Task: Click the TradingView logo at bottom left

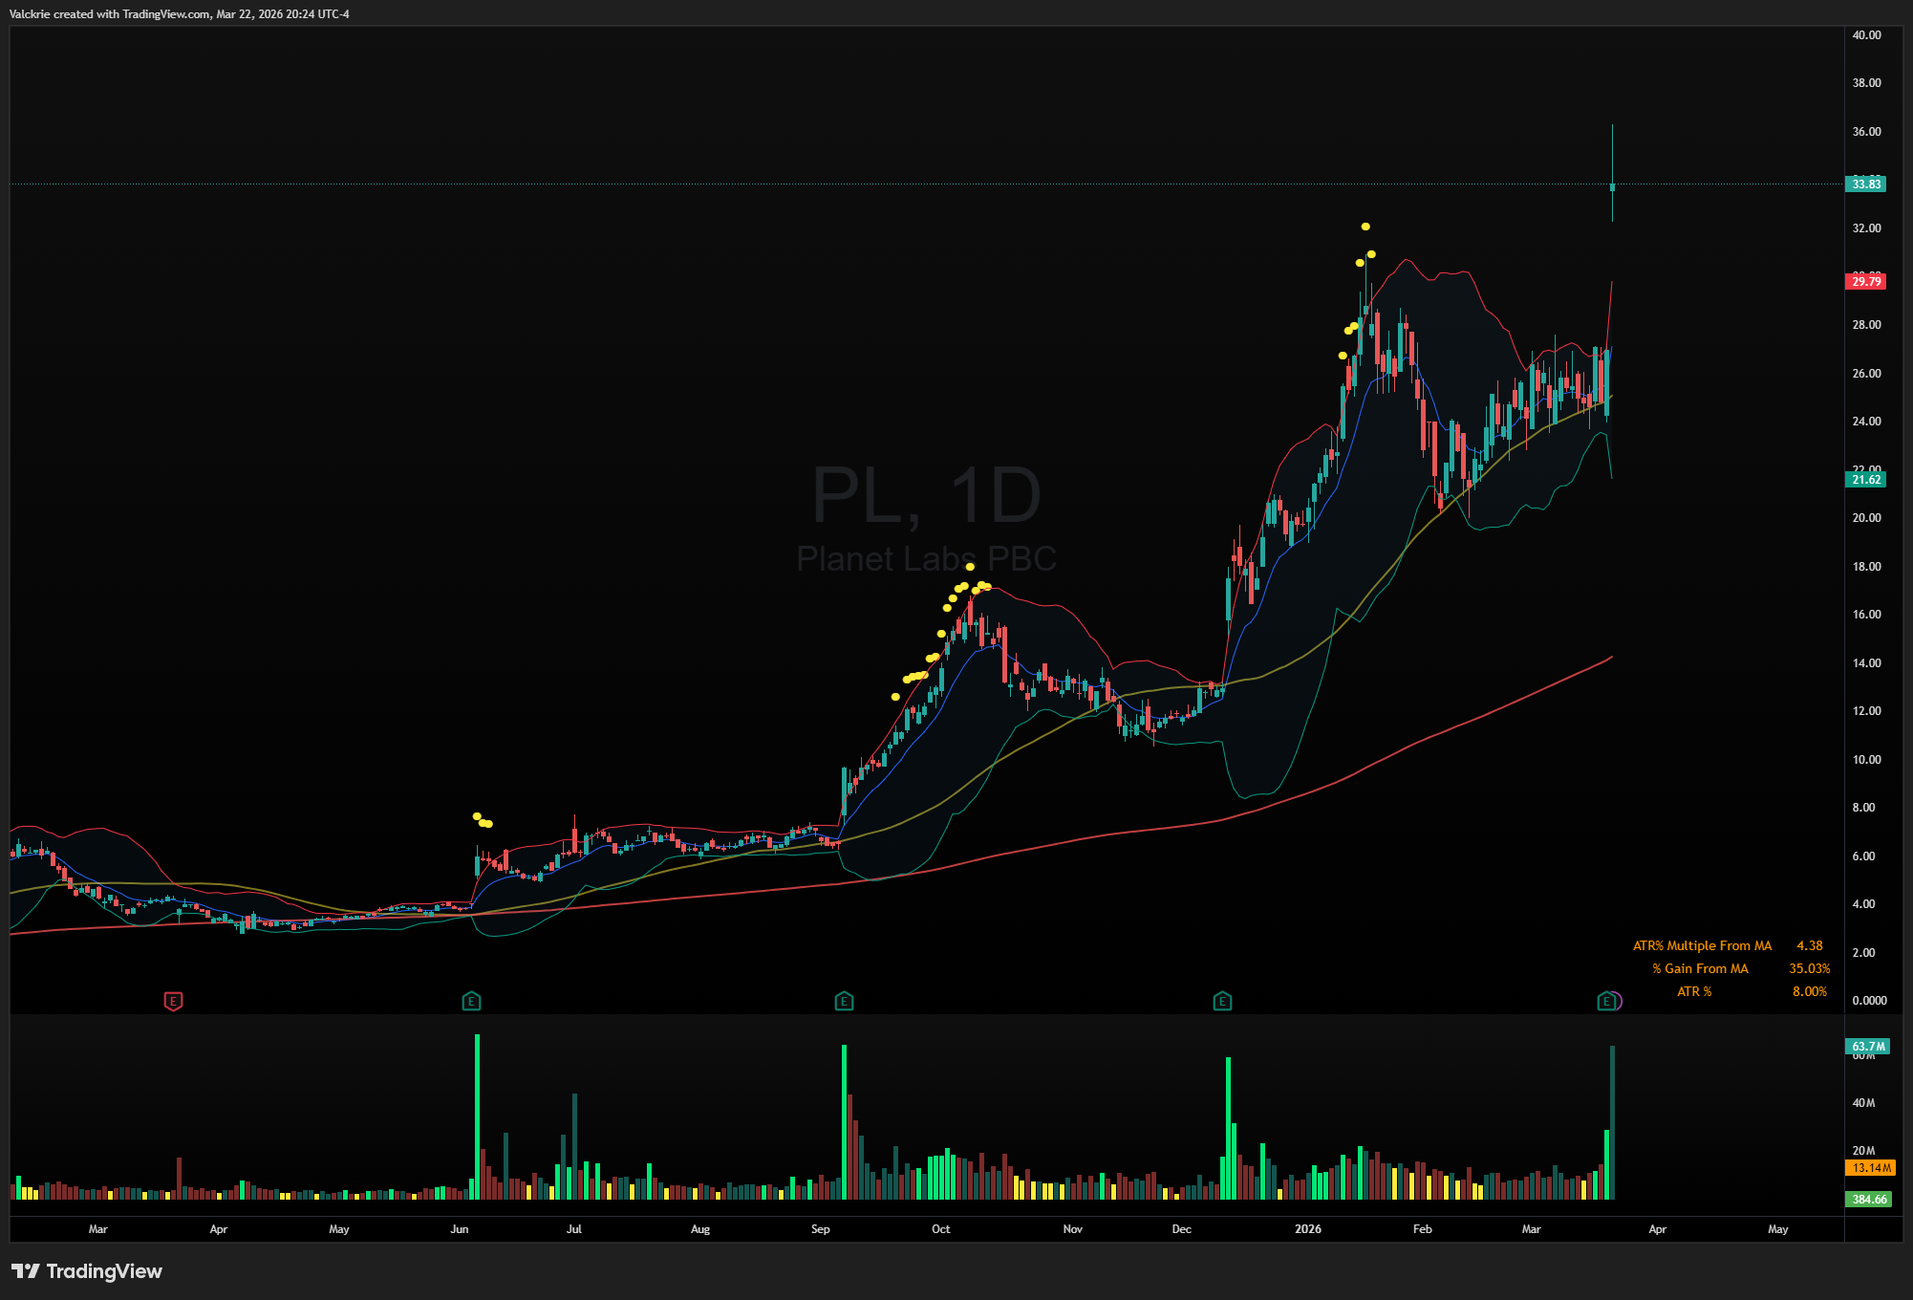Action: click(x=87, y=1270)
